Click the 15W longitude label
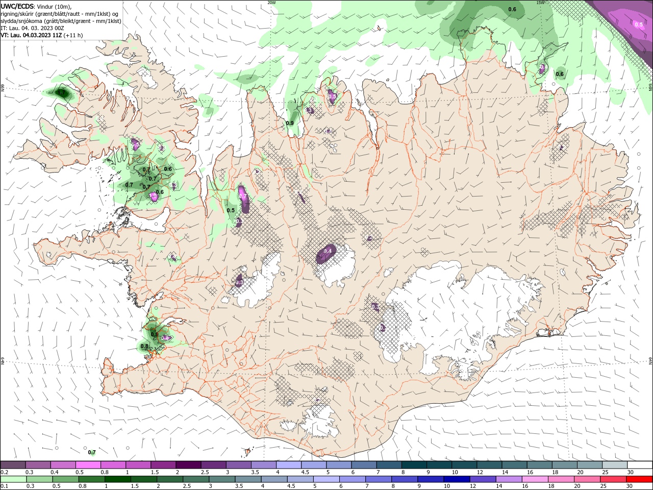Screen dimensions: 653x490 [x=541, y=2]
